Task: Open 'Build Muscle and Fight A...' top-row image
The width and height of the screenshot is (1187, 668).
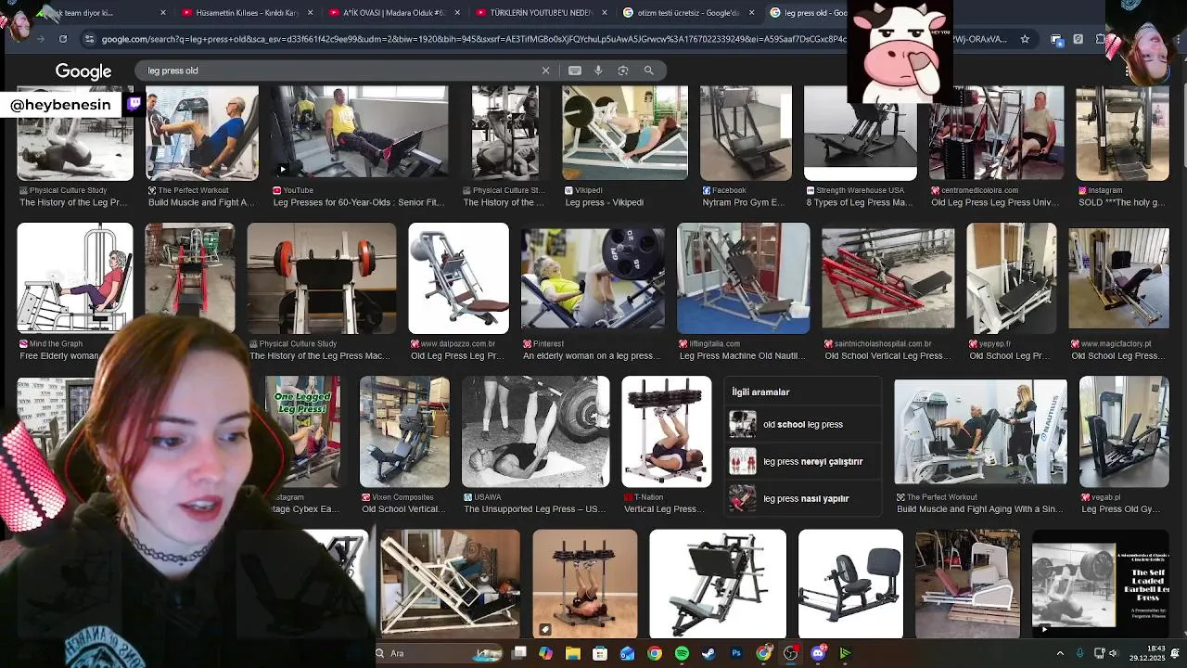Action: click(x=202, y=133)
